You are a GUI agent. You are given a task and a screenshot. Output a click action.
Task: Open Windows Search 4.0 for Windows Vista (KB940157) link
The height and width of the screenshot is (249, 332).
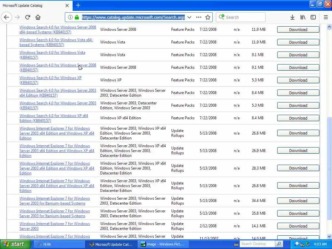click(52, 55)
